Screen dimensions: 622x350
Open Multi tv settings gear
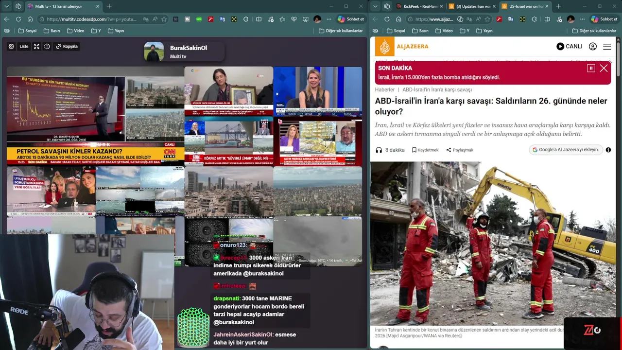pyautogui.click(x=11, y=47)
